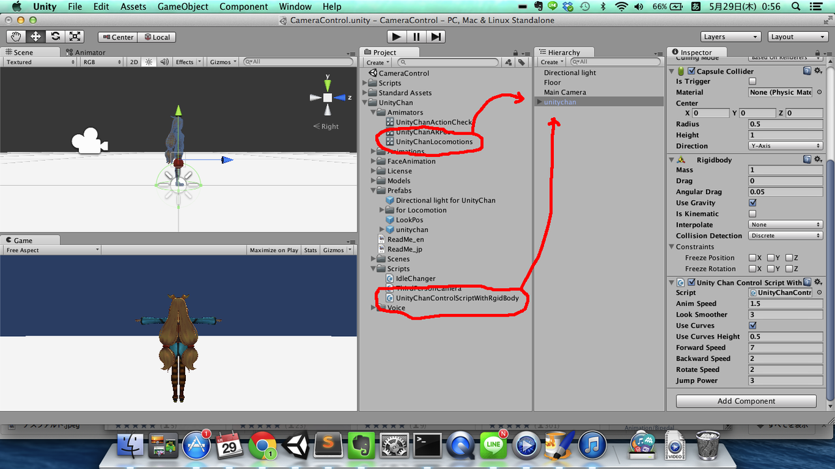Switch to the Animator tab
This screenshot has height=469, width=835.
(x=85, y=52)
